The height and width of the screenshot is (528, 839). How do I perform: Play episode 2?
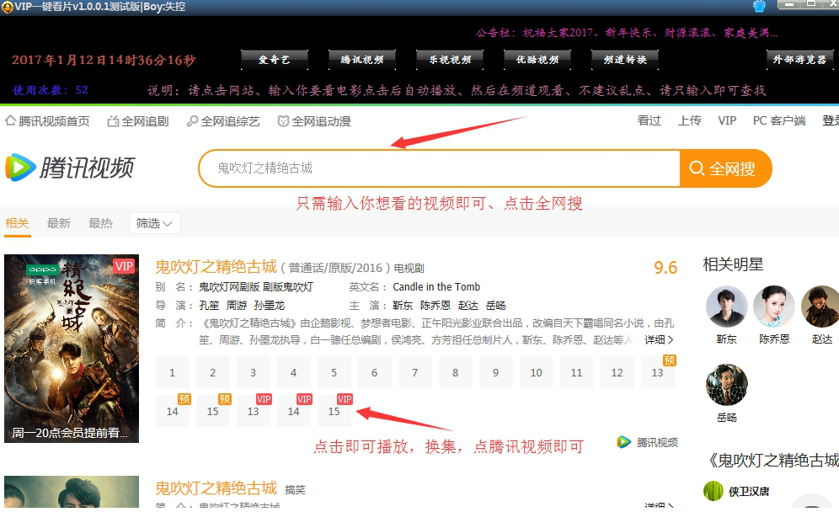(213, 372)
